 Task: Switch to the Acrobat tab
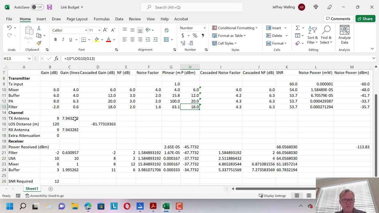click(181, 19)
